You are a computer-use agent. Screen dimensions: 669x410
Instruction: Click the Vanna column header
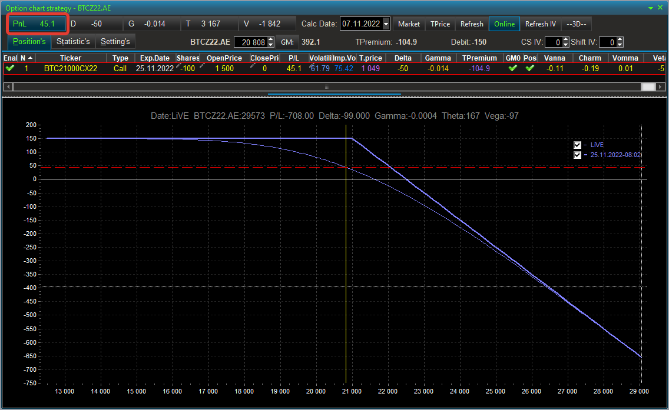(555, 58)
